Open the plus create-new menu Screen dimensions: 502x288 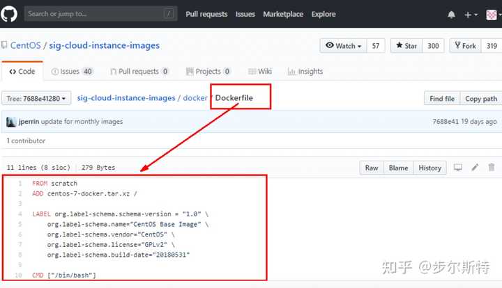(471, 15)
